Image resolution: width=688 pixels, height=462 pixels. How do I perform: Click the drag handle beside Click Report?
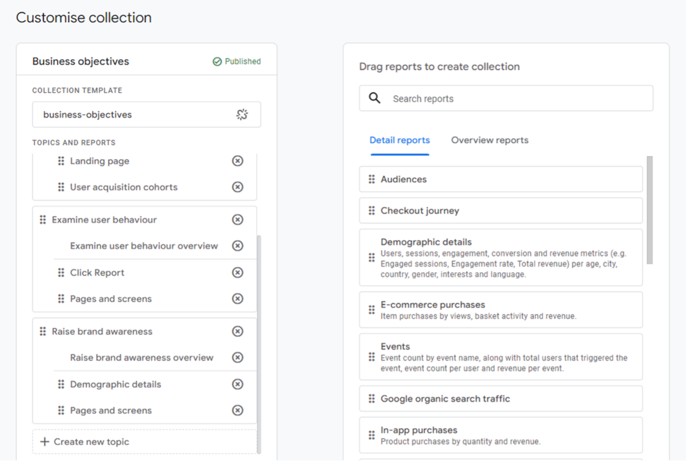(61, 273)
